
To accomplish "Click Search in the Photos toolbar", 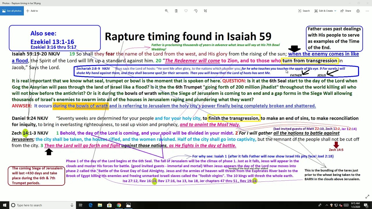I will 304,11.
